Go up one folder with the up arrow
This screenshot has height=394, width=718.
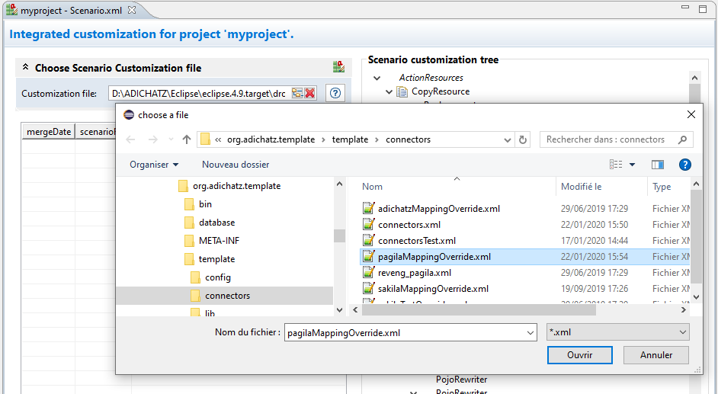[x=187, y=139]
